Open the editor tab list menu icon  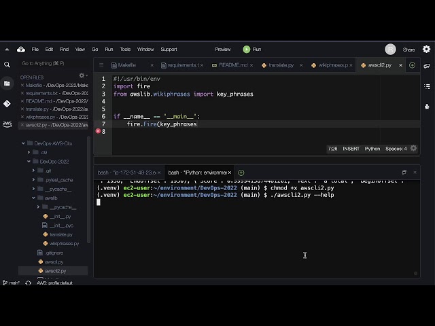tap(101, 65)
